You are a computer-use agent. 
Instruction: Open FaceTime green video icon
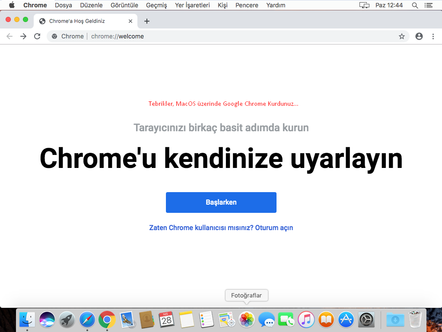click(x=286, y=319)
